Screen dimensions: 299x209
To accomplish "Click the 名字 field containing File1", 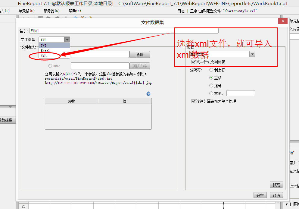I will 124,31.
